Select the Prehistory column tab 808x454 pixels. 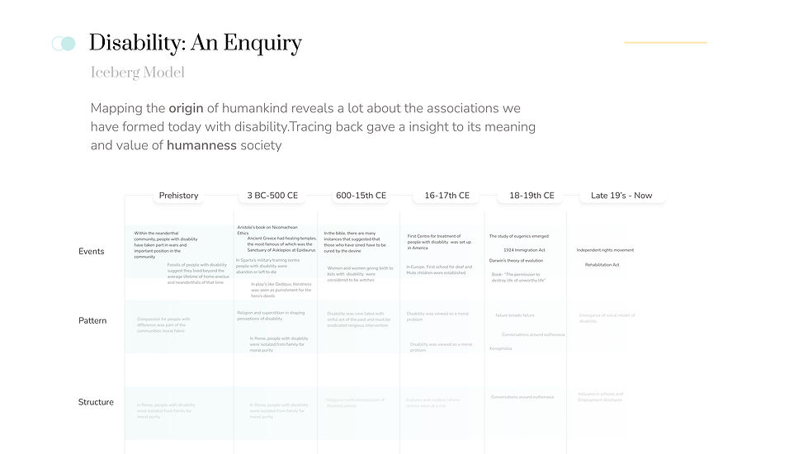pyautogui.click(x=179, y=196)
